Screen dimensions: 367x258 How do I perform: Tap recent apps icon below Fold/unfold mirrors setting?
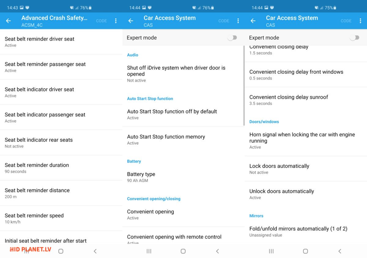point(271,251)
